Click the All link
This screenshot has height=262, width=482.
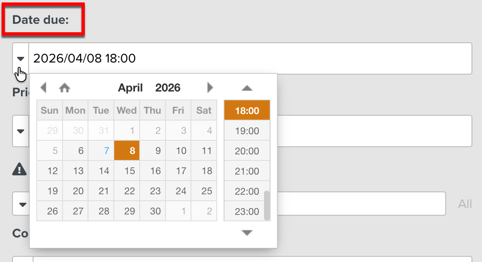pos(464,204)
